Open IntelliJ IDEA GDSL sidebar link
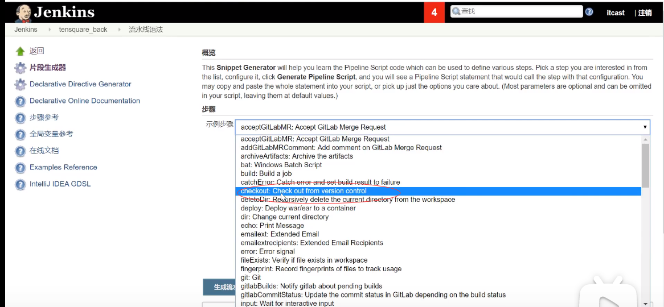664x307 pixels. click(x=60, y=184)
